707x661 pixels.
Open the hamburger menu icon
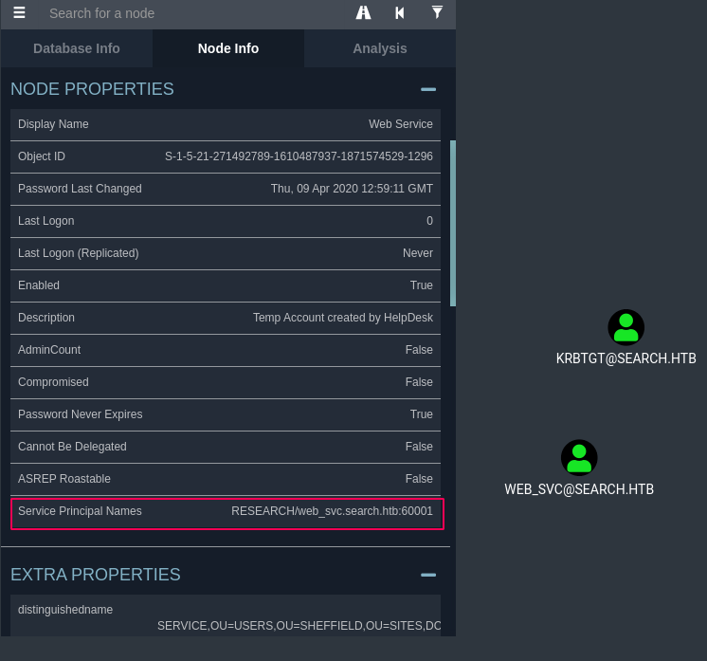click(x=19, y=13)
